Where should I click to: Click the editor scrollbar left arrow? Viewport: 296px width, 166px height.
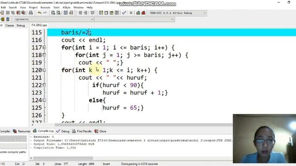pos(32,125)
